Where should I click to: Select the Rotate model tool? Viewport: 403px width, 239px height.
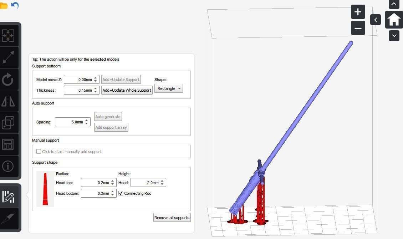[8, 79]
